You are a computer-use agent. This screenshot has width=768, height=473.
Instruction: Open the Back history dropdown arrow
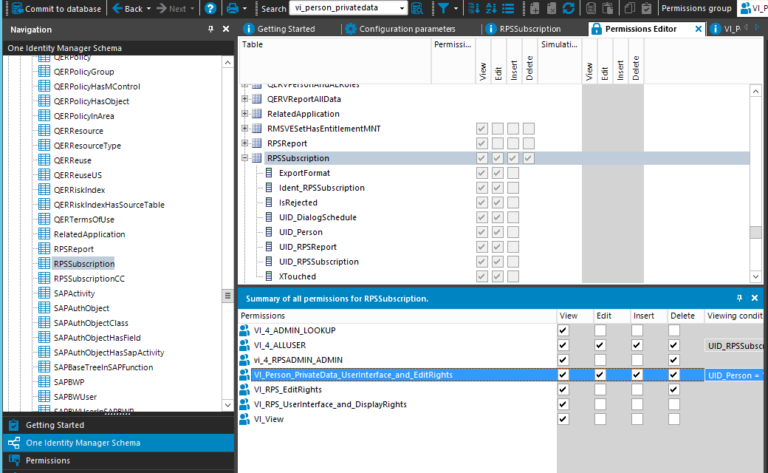coord(149,9)
